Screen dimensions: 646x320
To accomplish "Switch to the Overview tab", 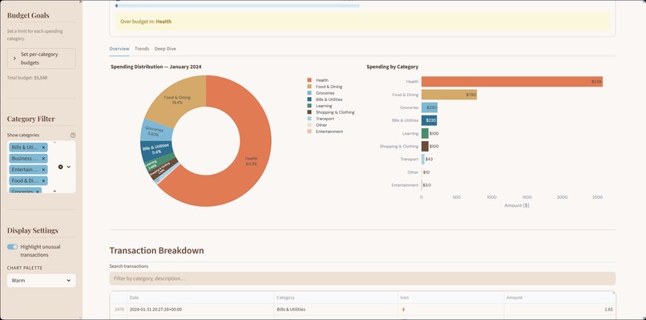I will [119, 49].
